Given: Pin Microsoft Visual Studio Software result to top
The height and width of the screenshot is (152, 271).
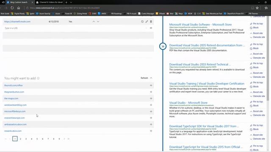Looking at the screenshot, I should 256,24.
